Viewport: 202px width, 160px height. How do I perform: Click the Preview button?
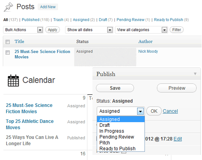pyautogui.click(x=177, y=88)
